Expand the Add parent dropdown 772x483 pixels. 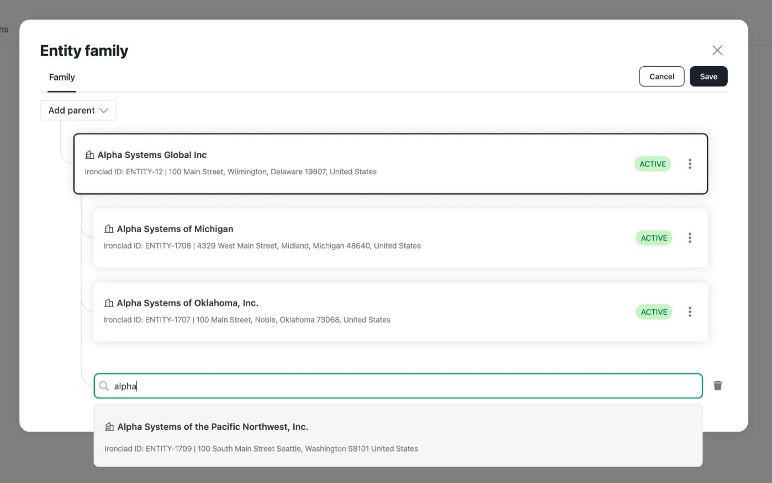pyautogui.click(x=78, y=110)
